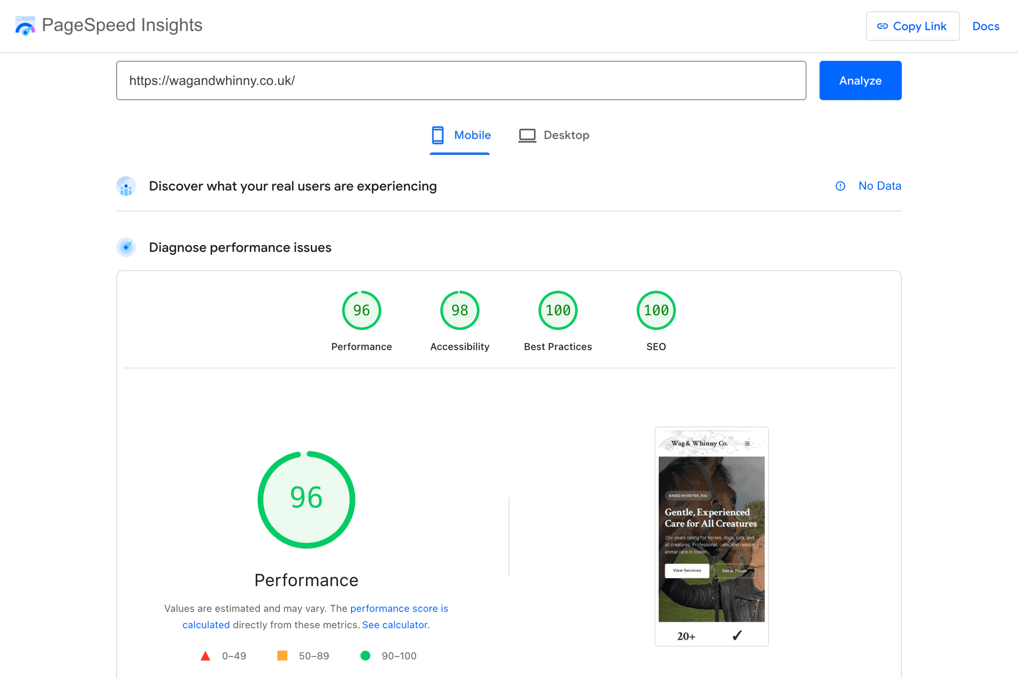Image resolution: width=1018 pixels, height=678 pixels.
Task: Click the No Data link
Action: (880, 186)
